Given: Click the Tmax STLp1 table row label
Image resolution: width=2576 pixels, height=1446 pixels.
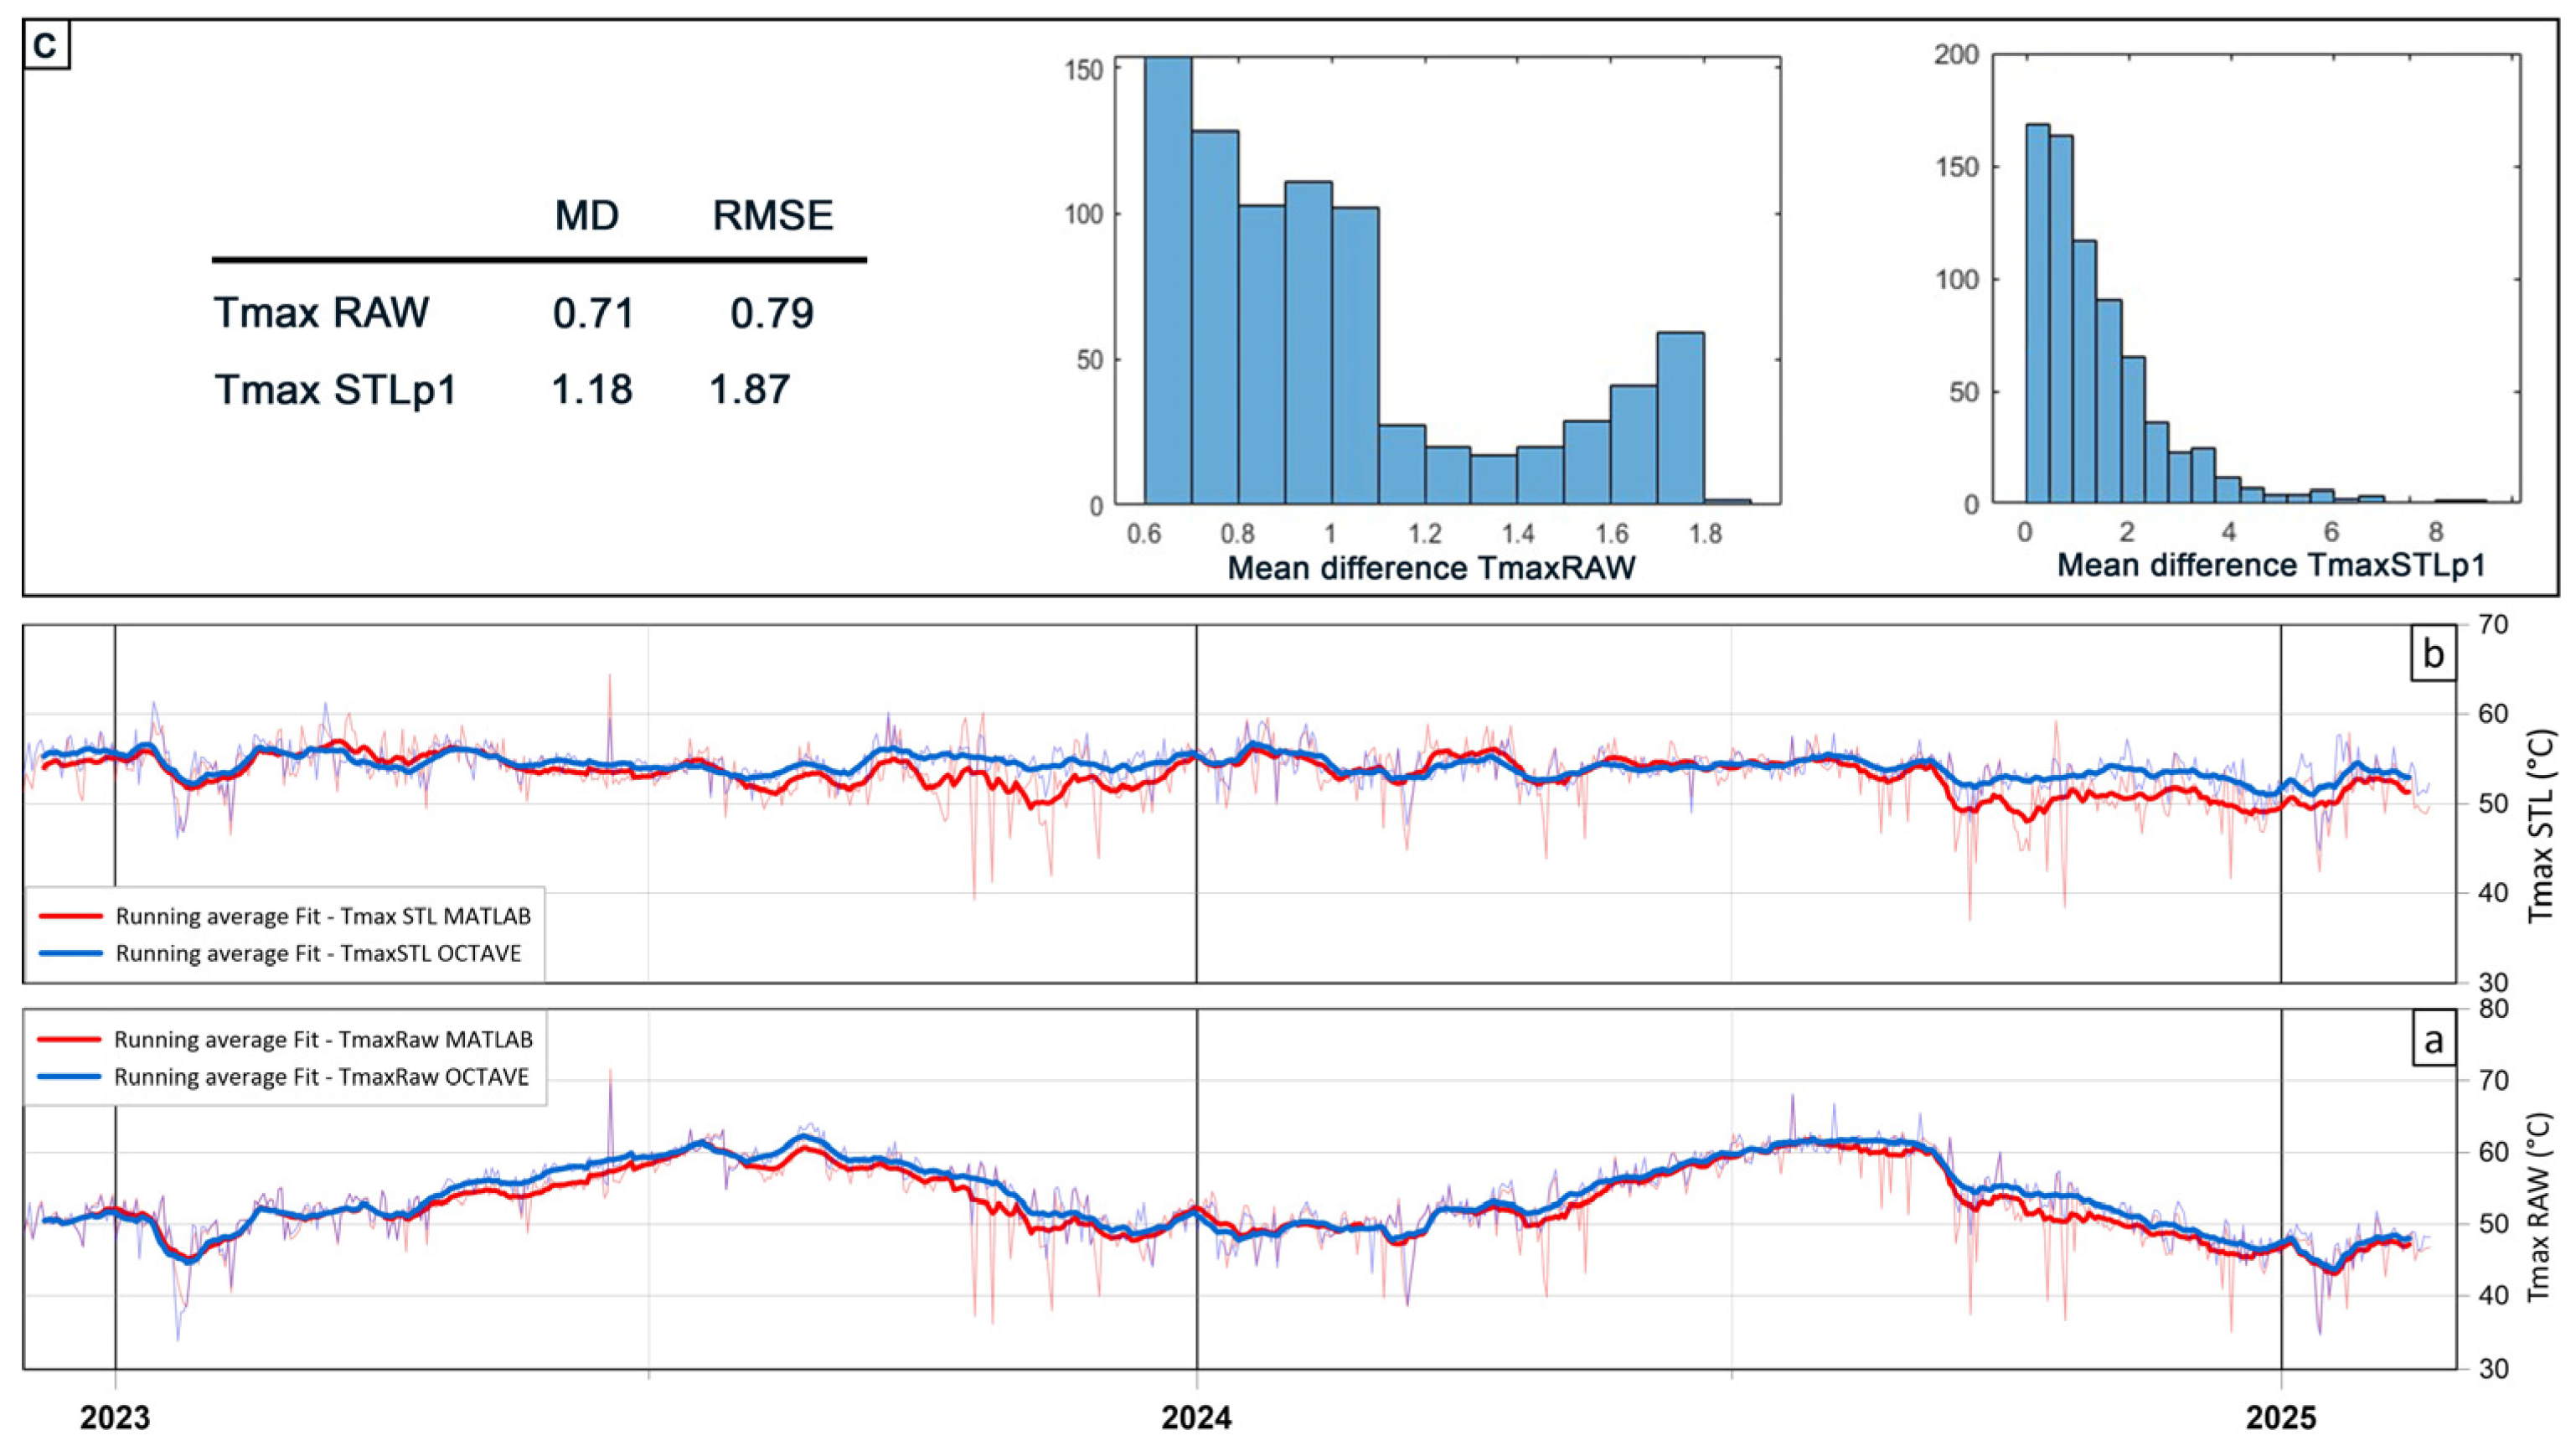Looking at the screenshot, I should point(335,389).
